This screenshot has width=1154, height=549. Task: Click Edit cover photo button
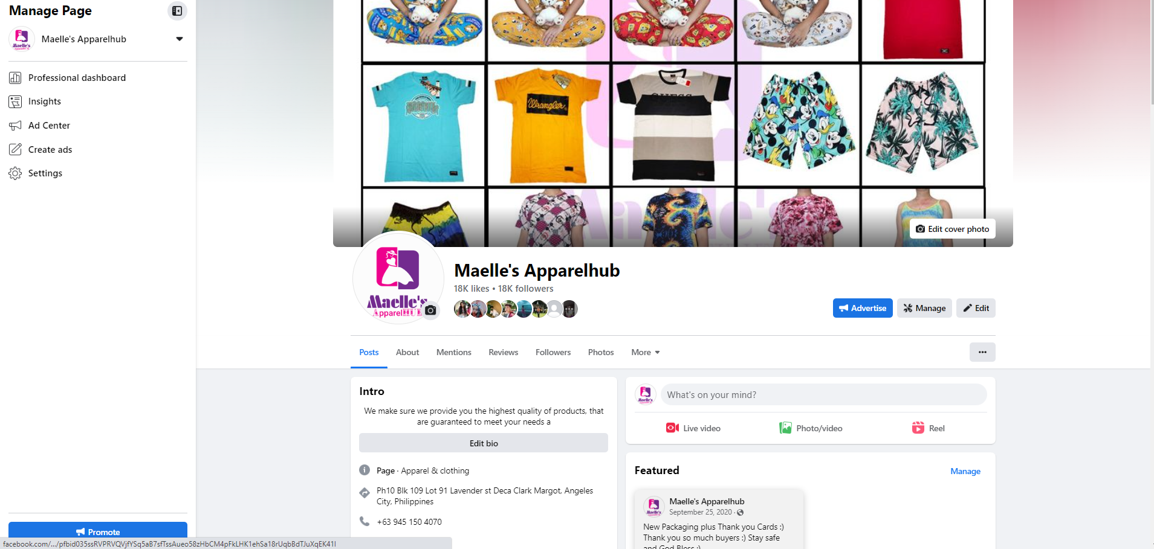coord(953,229)
